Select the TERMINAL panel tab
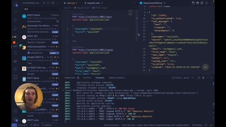Screen dimensions: 226x127 [x=100, y=78]
